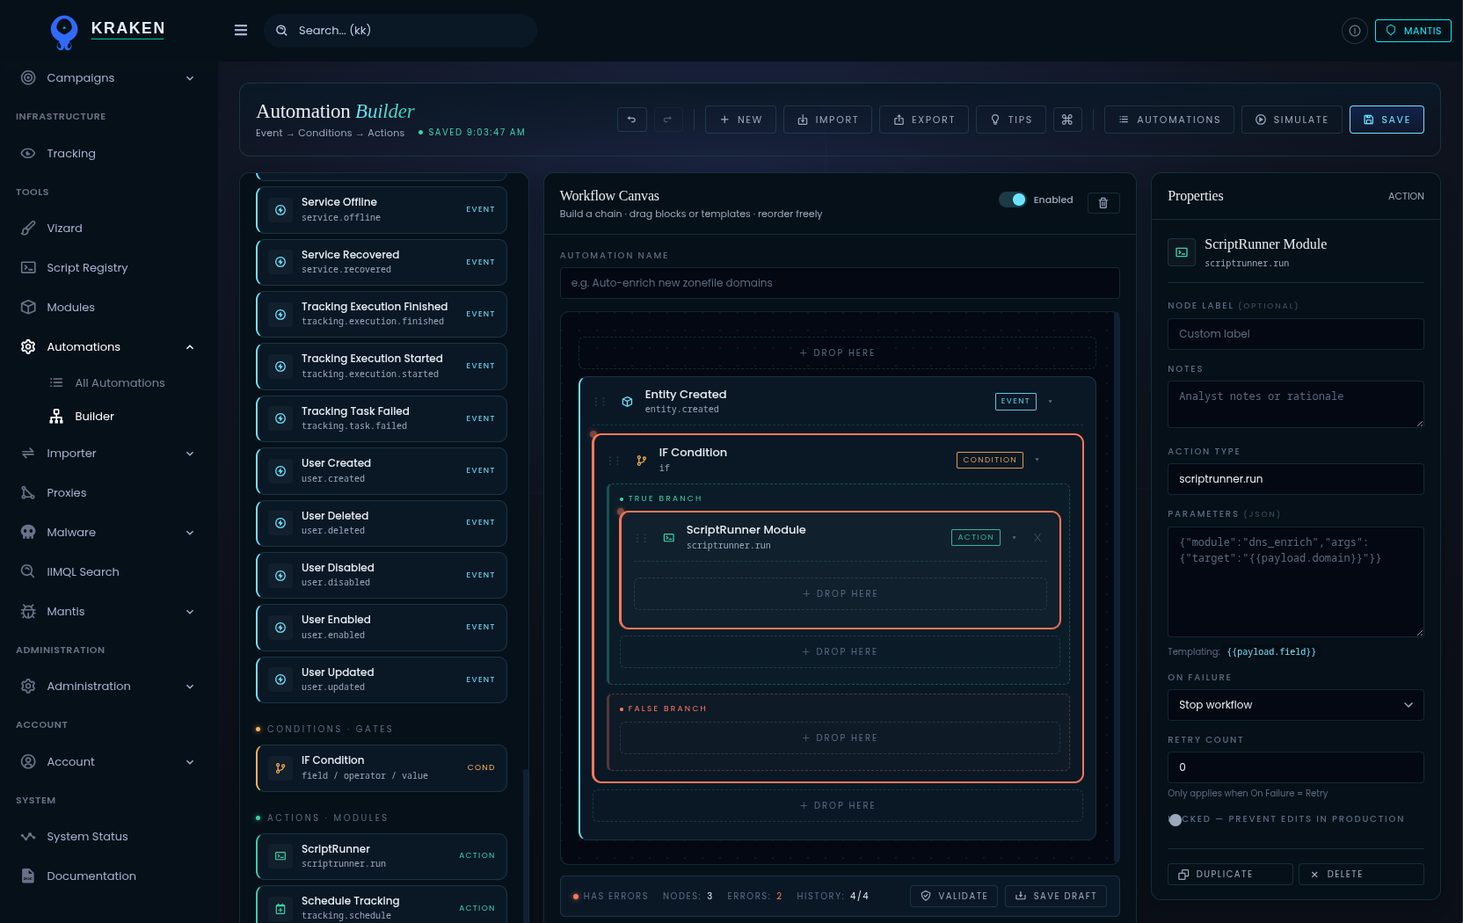Click the palette IF Condition branch icon
Image resolution: width=1463 pixels, height=923 pixels.
pos(280,767)
